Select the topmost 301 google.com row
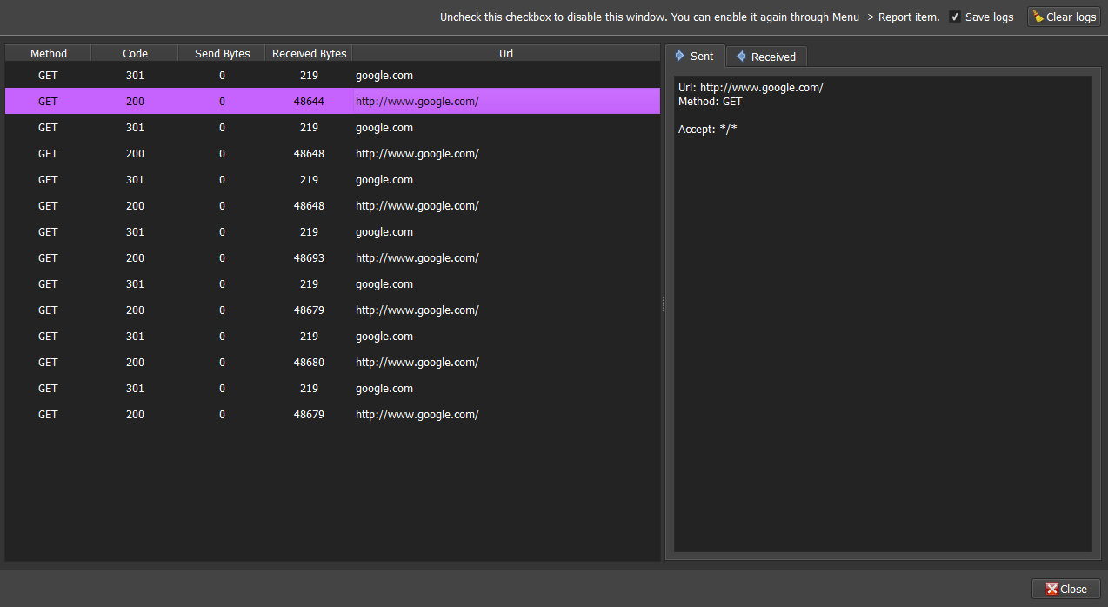1108x607 pixels. [309, 76]
